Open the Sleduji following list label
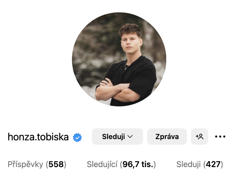246x178 pixels. point(188,164)
